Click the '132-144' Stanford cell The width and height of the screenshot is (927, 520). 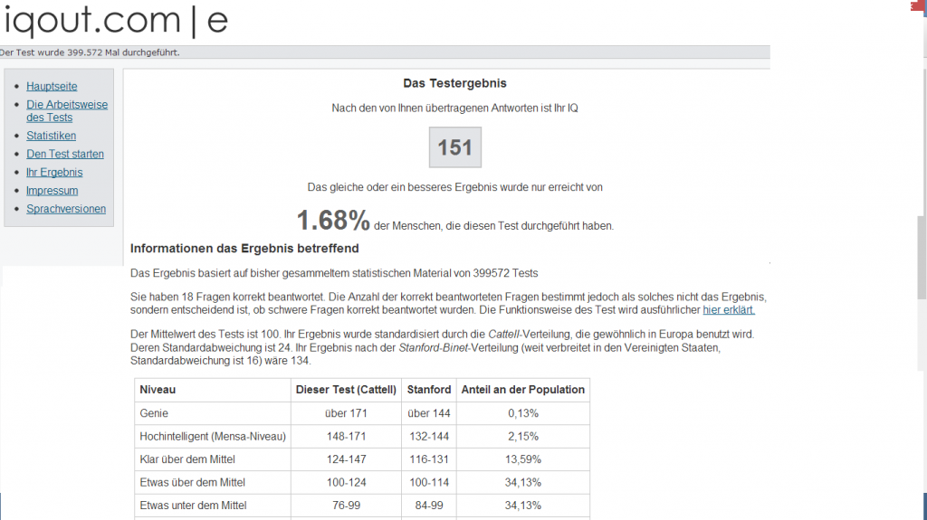tap(429, 437)
